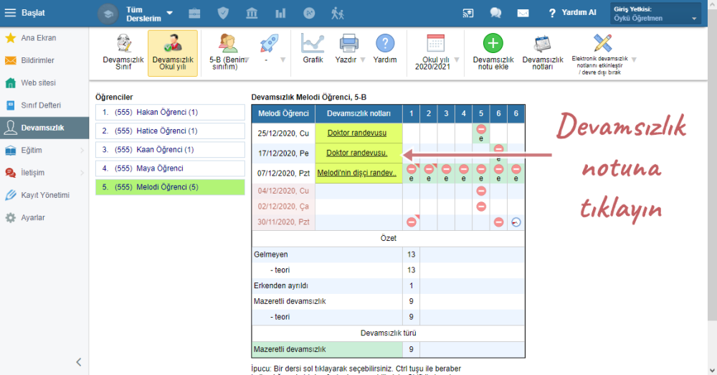Viewport: 717px width, 375px height.
Task: Click the Erkenden ayrıldı summary row
Action: (388, 285)
